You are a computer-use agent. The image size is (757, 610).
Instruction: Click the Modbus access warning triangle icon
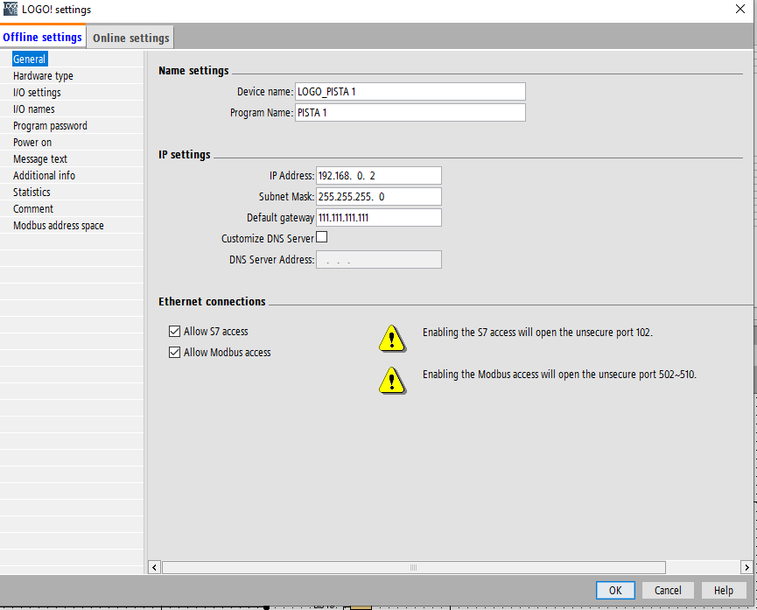(x=392, y=381)
